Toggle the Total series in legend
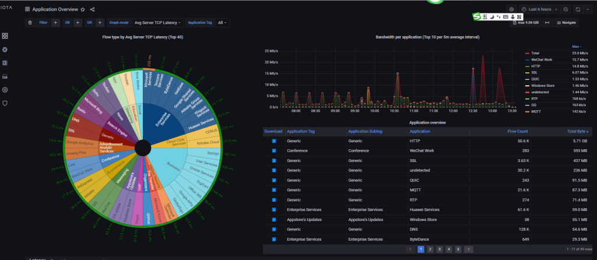Screen dimensions: 597x260 tap(536, 53)
